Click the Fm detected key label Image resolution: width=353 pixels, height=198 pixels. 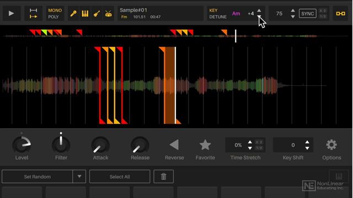point(124,17)
